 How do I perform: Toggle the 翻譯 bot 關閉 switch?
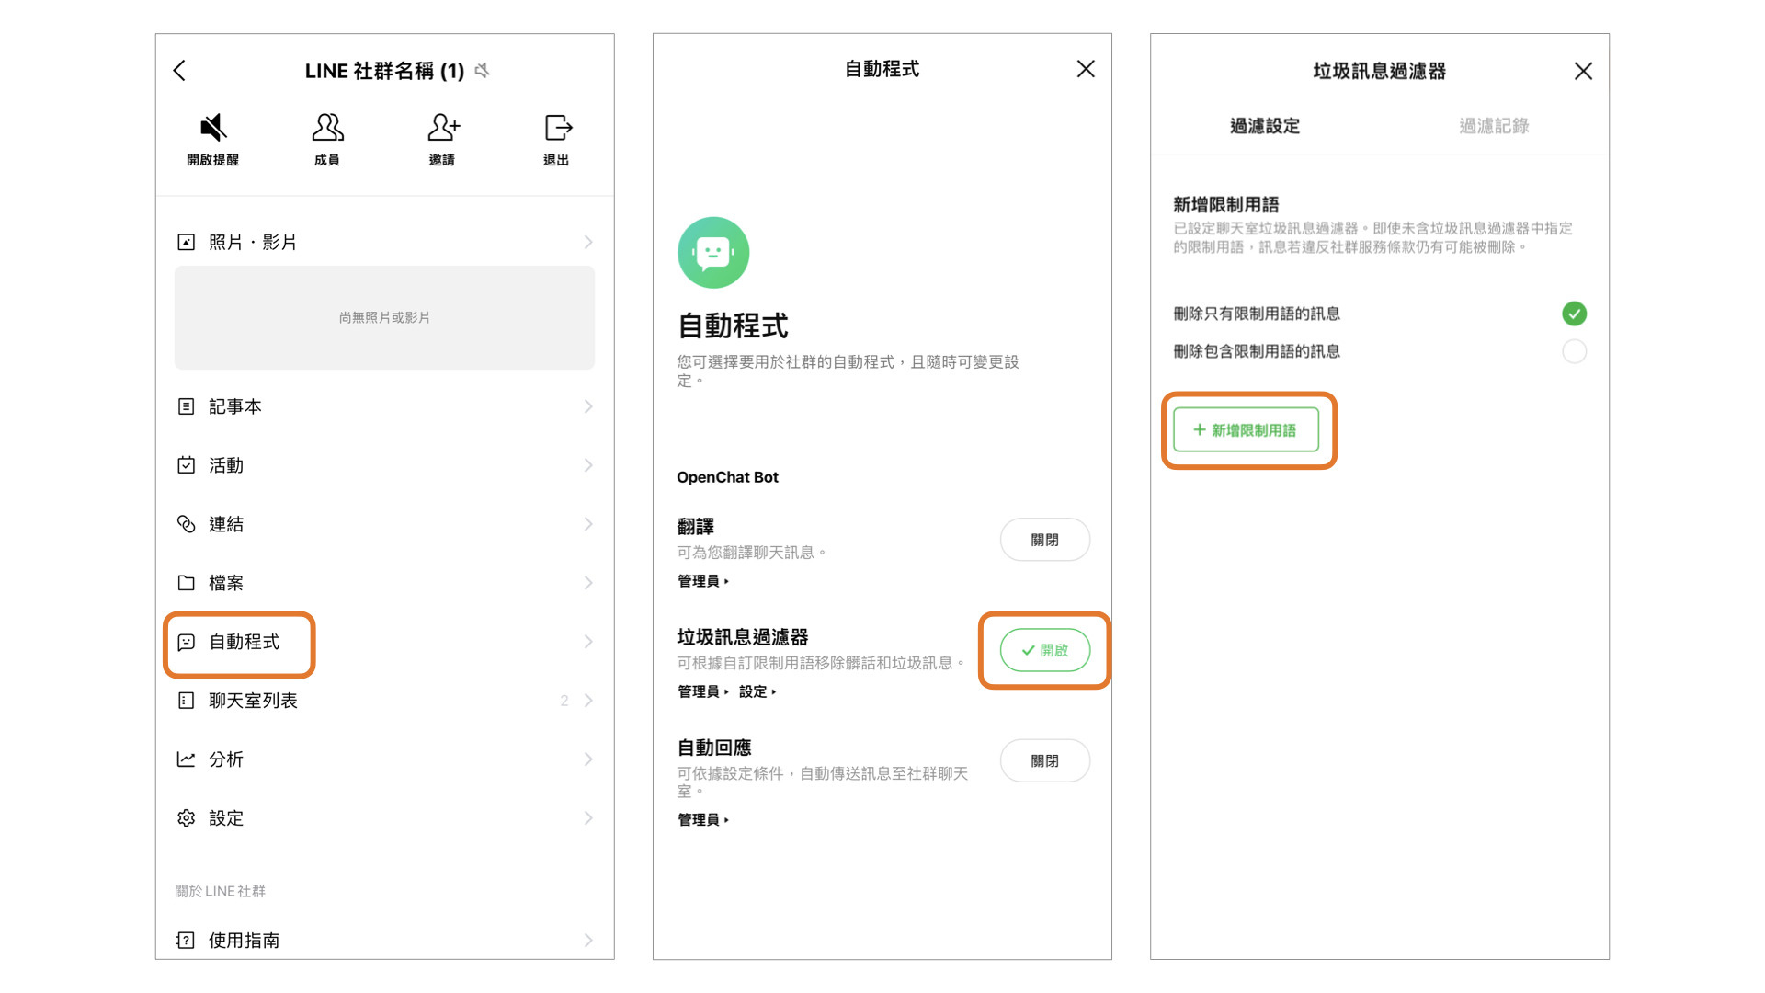1045,540
